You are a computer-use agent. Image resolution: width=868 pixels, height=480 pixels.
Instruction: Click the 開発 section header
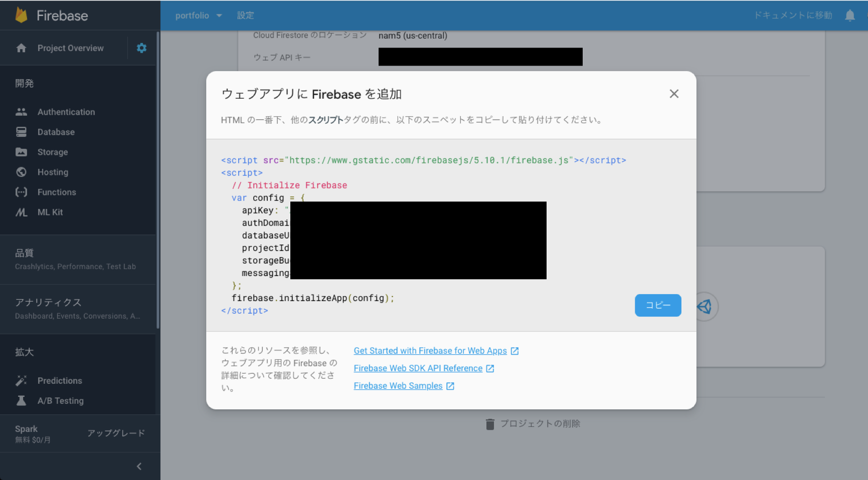[25, 83]
